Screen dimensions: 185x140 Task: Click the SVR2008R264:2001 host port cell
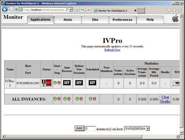28,83
